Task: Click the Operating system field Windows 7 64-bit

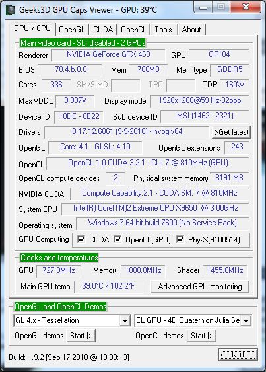Action: point(162,223)
